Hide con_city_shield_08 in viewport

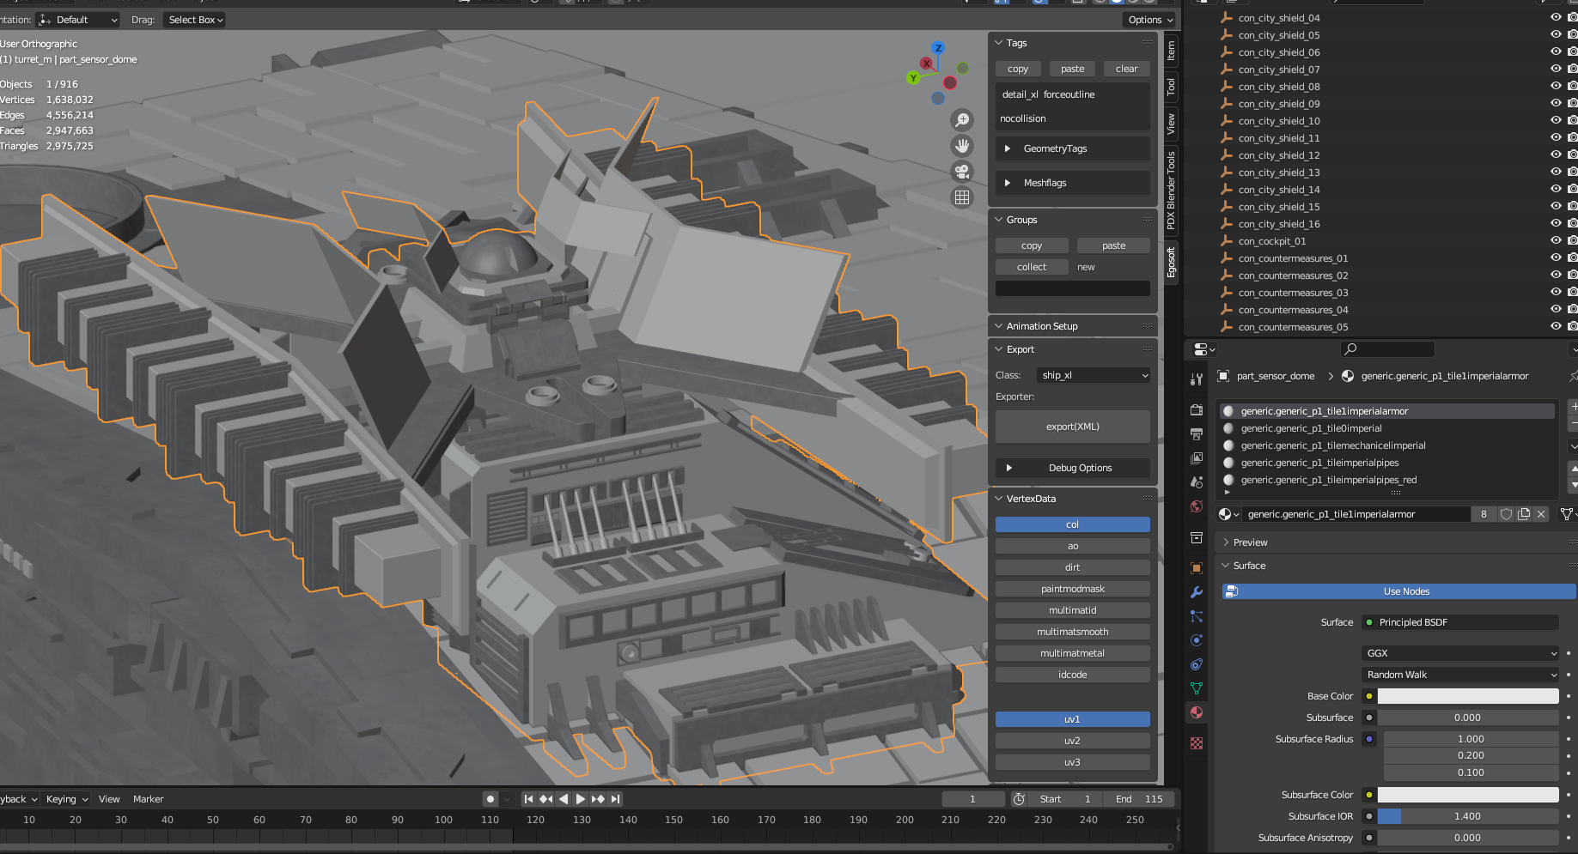(1556, 87)
